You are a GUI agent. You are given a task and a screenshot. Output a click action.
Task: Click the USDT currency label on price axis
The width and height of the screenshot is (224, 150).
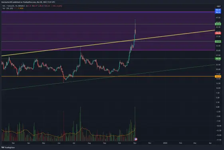(218, 6)
